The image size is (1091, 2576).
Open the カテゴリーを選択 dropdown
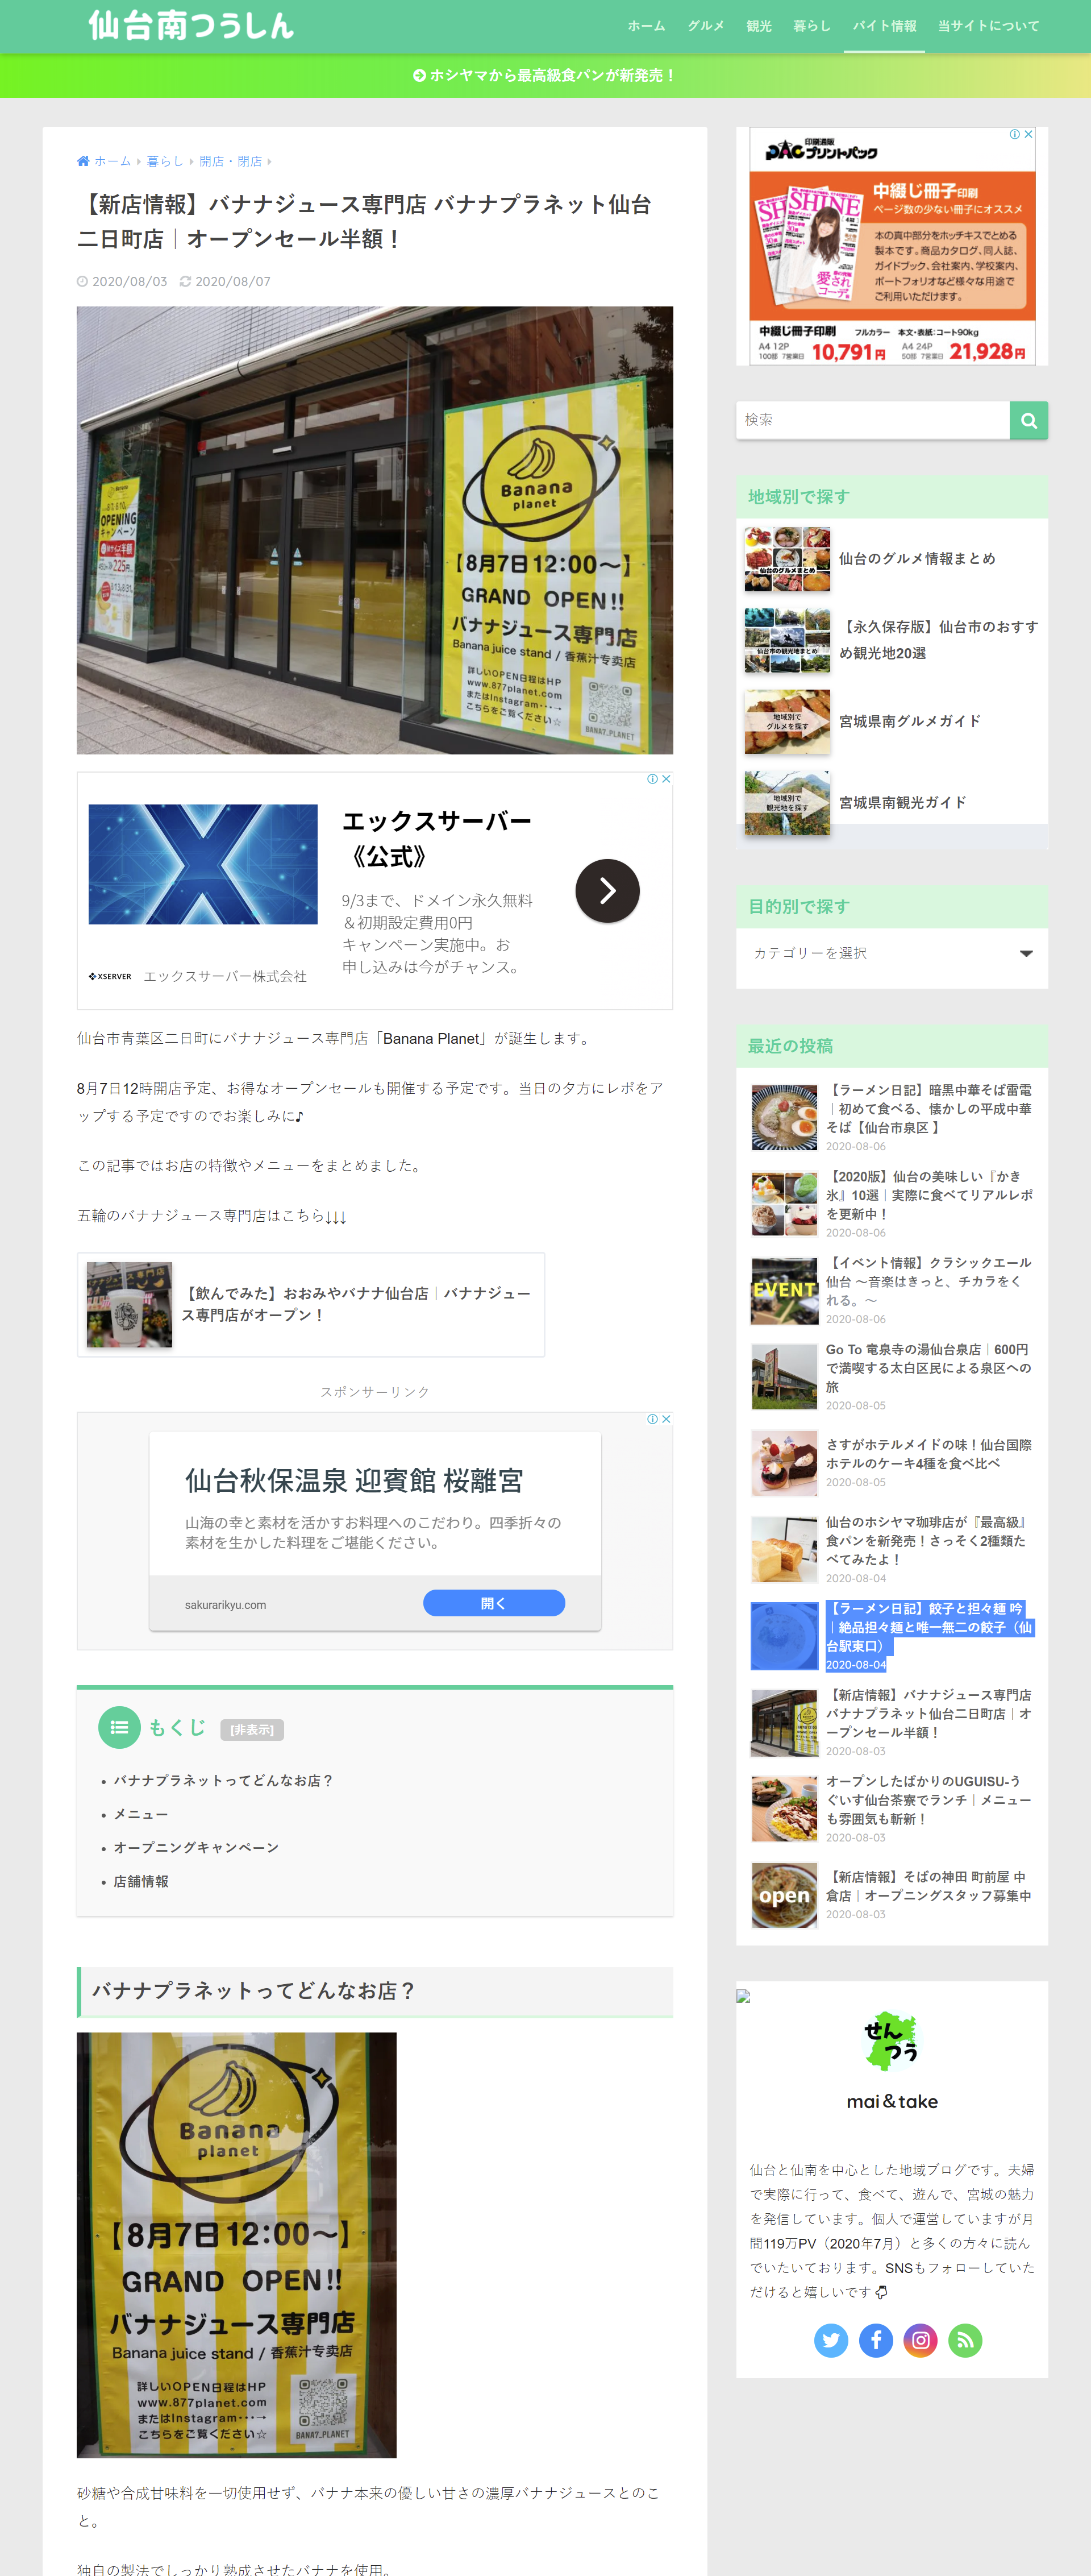click(892, 953)
